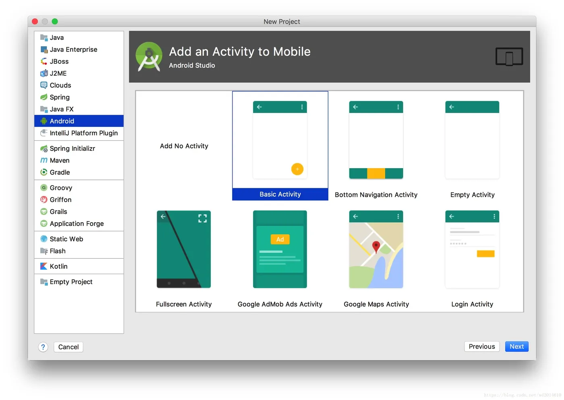Select the Application Forge text label
Image resolution: width=564 pixels, height=400 pixels.
(77, 223)
